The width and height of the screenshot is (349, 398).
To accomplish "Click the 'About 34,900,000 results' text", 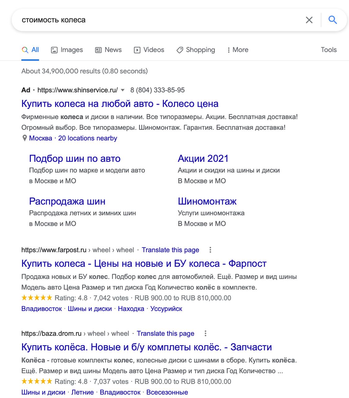I will coord(84,71).
